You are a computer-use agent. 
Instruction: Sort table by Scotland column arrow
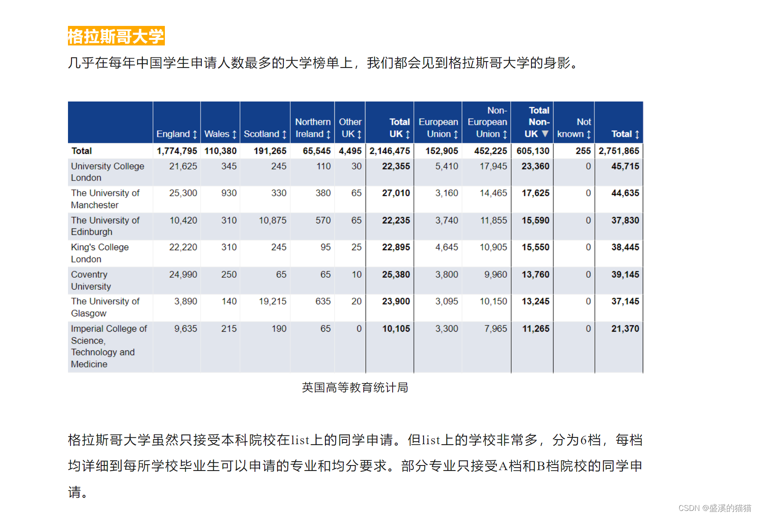(x=284, y=135)
